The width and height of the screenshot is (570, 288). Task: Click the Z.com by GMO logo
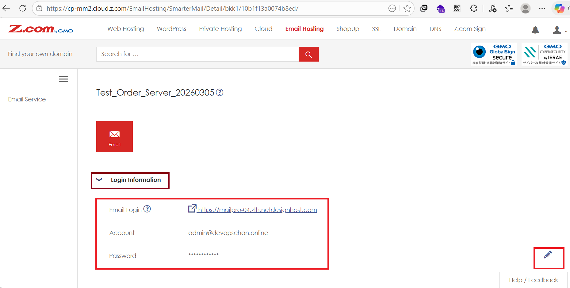[x=41, y=29]
